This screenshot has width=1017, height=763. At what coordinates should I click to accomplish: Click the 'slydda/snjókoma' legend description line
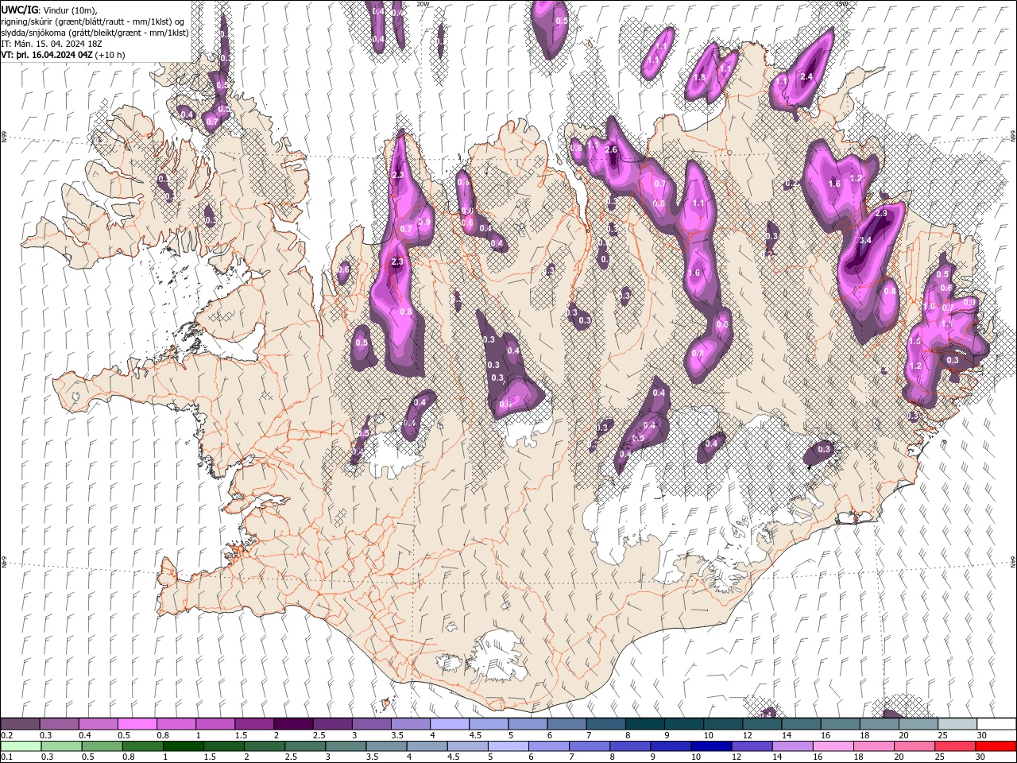(95, 33)
